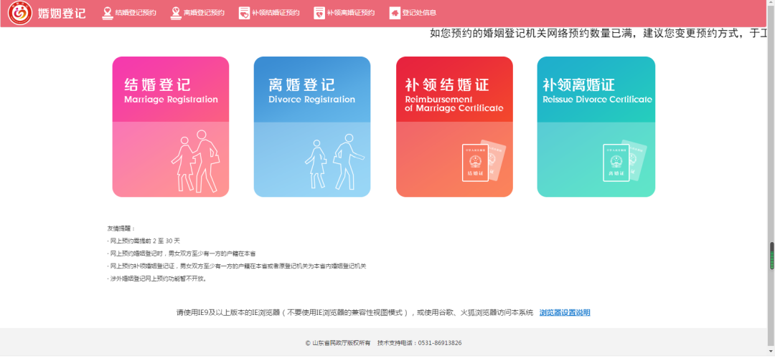Click the certificate icon beside 补领结婚证预约
Screen dimensions: 775x358
pyautogui.click(x=244, y=13)
